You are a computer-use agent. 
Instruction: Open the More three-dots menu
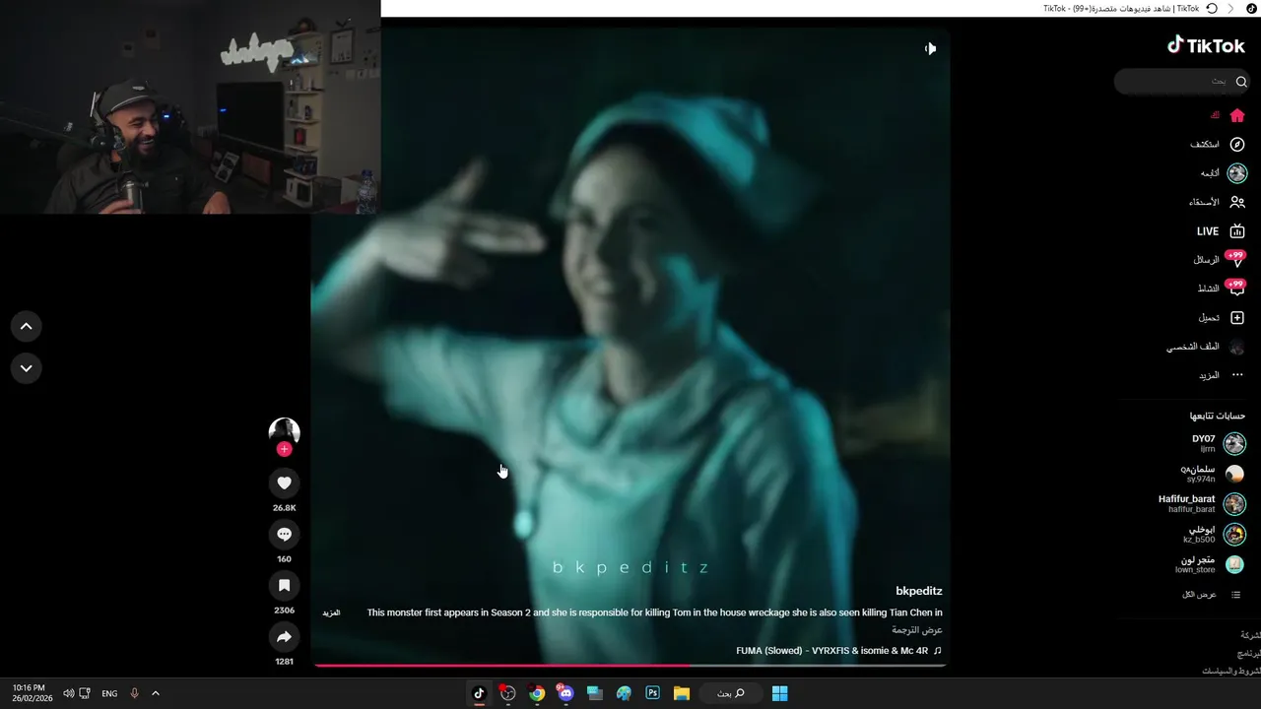tap(1237, 375)
